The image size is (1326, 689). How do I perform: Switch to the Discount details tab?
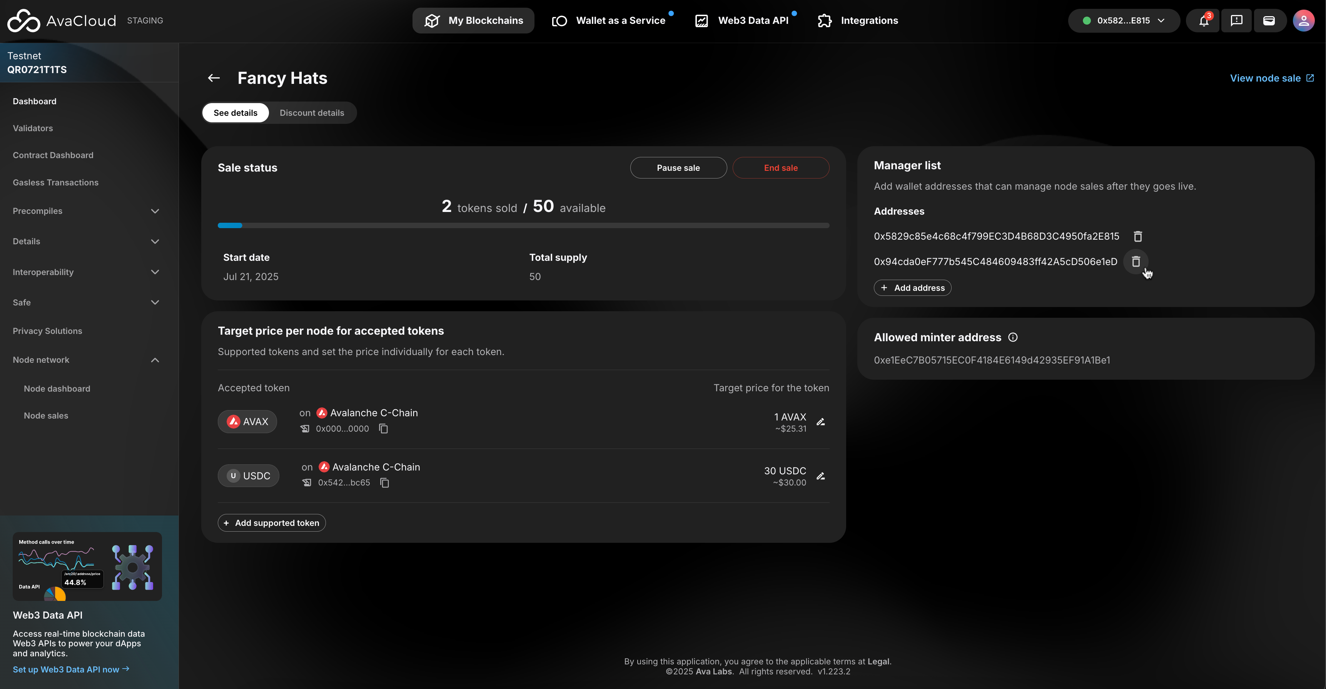[x=311, y=113]
